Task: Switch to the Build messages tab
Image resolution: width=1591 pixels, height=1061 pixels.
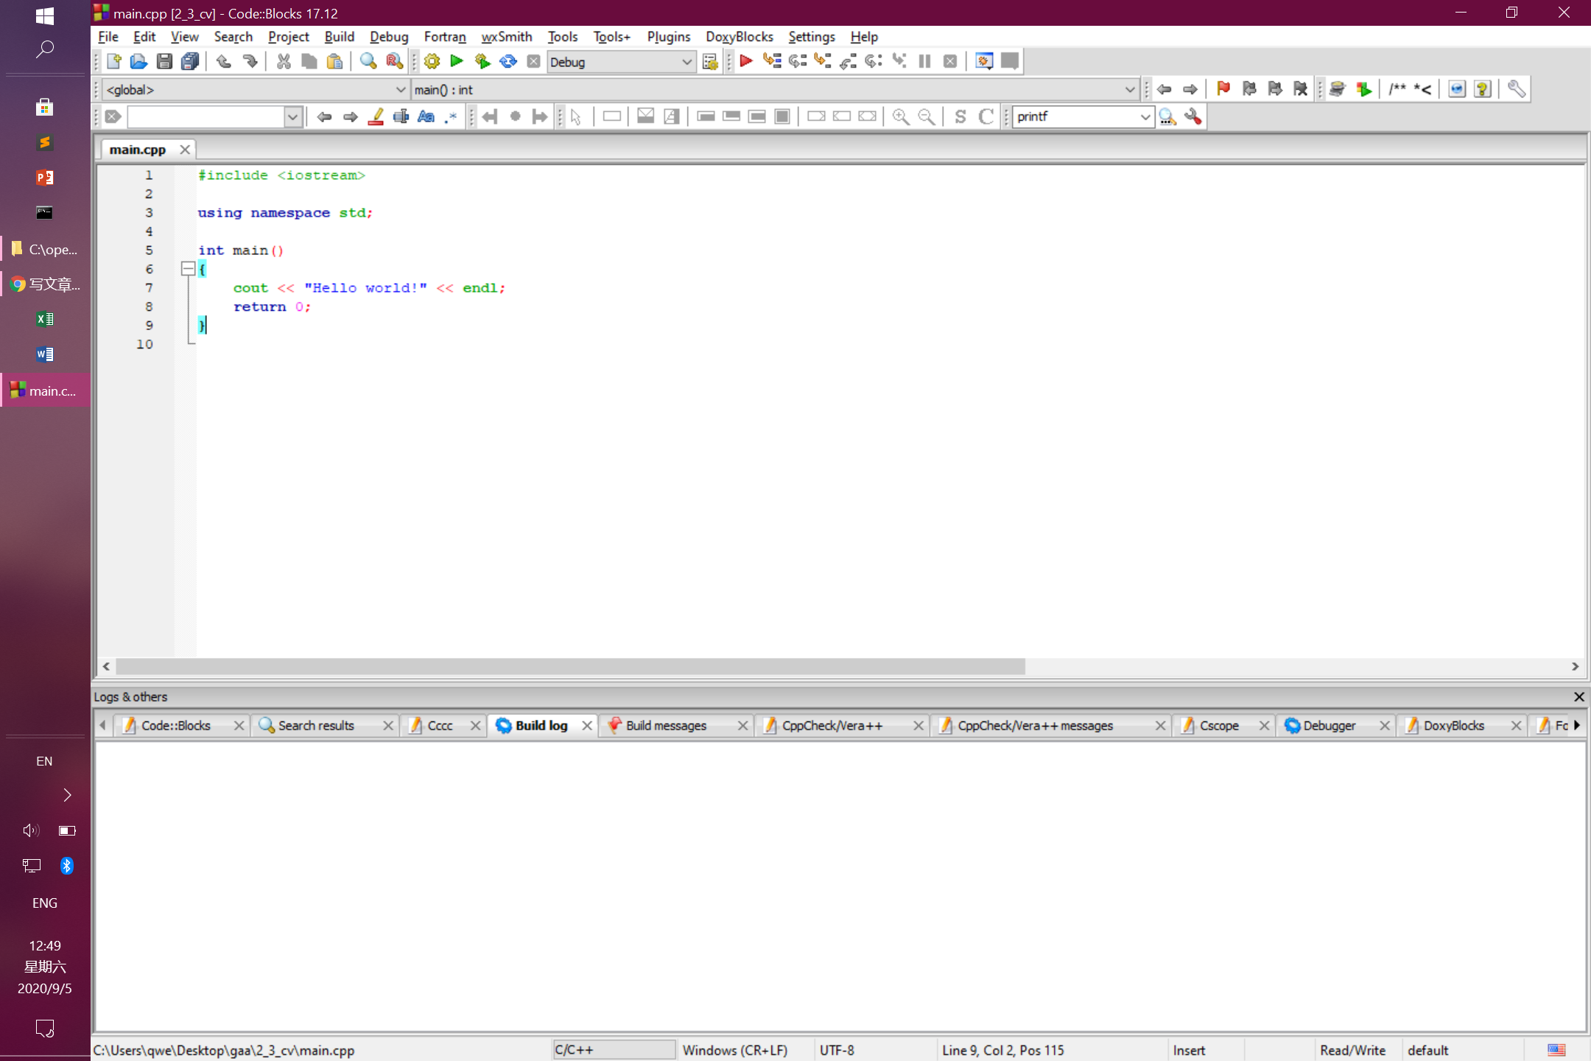Action: (x=666, y=726)
